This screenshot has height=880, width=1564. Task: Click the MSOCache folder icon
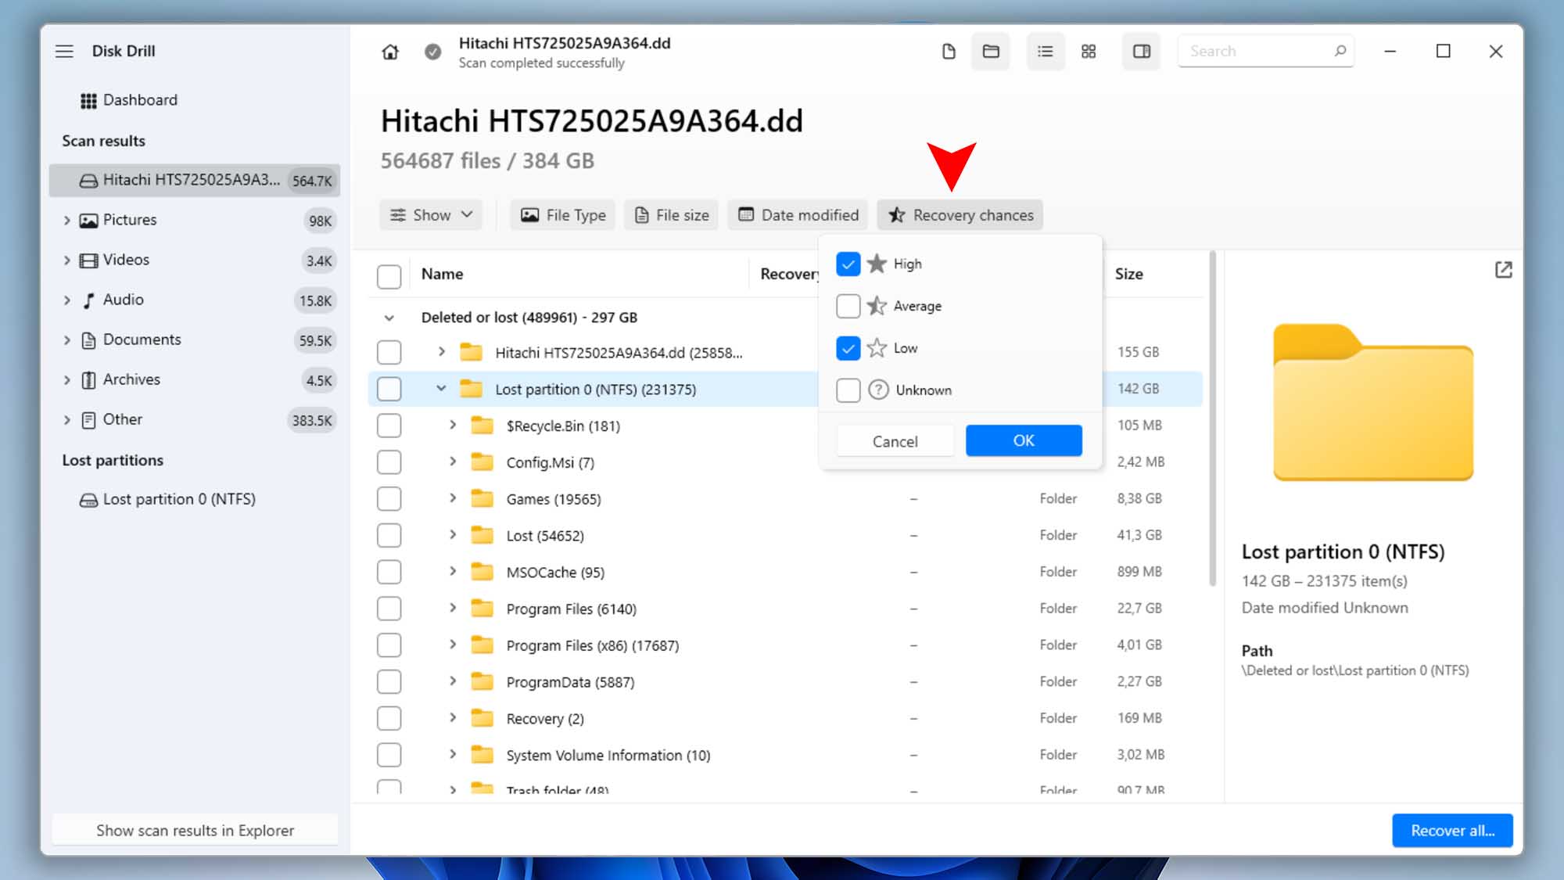tap(482, 572)
